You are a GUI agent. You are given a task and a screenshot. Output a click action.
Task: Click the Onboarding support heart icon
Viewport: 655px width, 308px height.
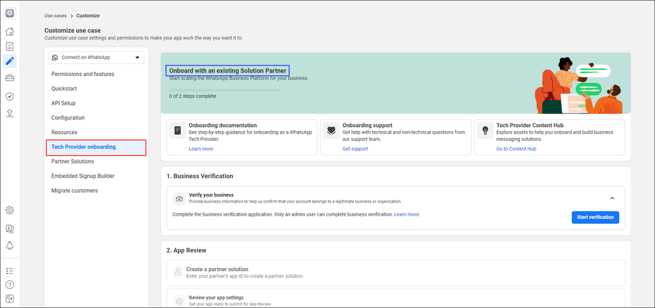coord(331,130)
